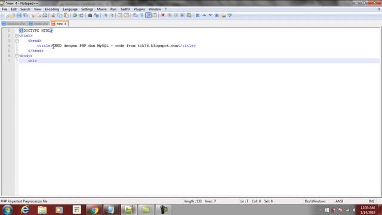Toggle synchronize vertical scrolling icon

120,16
